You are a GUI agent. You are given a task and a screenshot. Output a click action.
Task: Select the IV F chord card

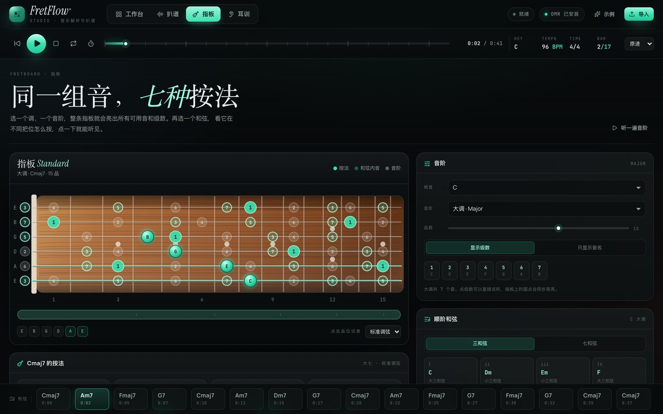point(619,372)
